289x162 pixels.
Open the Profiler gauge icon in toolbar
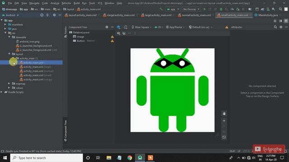232,9
